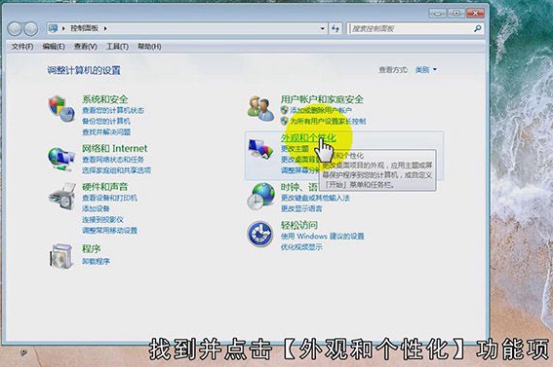Open the 外观和个性化 heading link
Viewport: 553px width, 367px height.
(x=308, y=137)
